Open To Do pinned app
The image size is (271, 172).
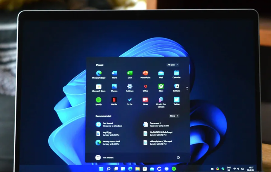[130, 101]
